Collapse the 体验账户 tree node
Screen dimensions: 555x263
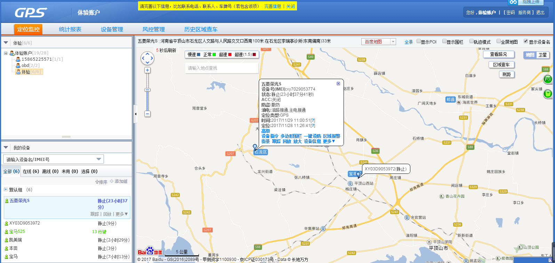(x=6, y=53)
